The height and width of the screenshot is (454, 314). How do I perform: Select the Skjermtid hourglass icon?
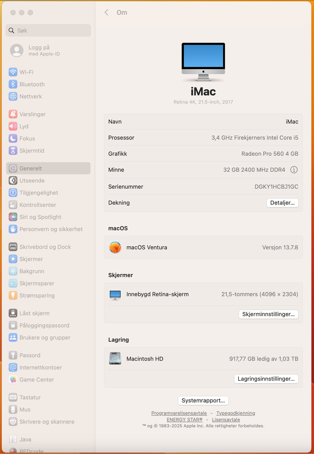click(13, 150)
